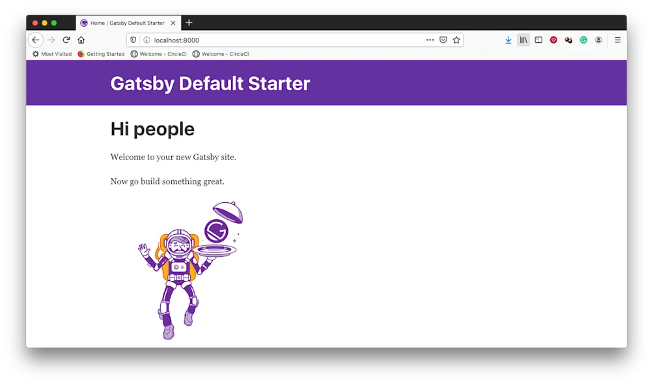Screen dimensions: 653x385
Task: Focus the localhost:8000 address bar
Action: click(294, 40)
